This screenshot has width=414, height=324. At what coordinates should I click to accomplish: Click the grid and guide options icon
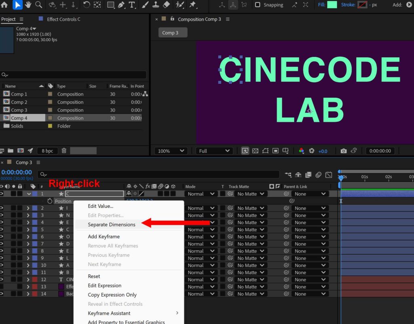[285, 151]
